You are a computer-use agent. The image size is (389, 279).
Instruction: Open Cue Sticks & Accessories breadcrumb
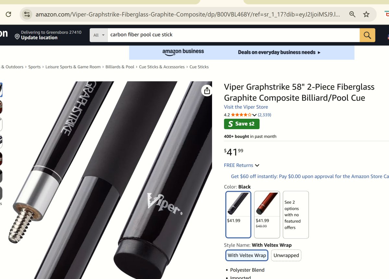[x=162, y=67]
